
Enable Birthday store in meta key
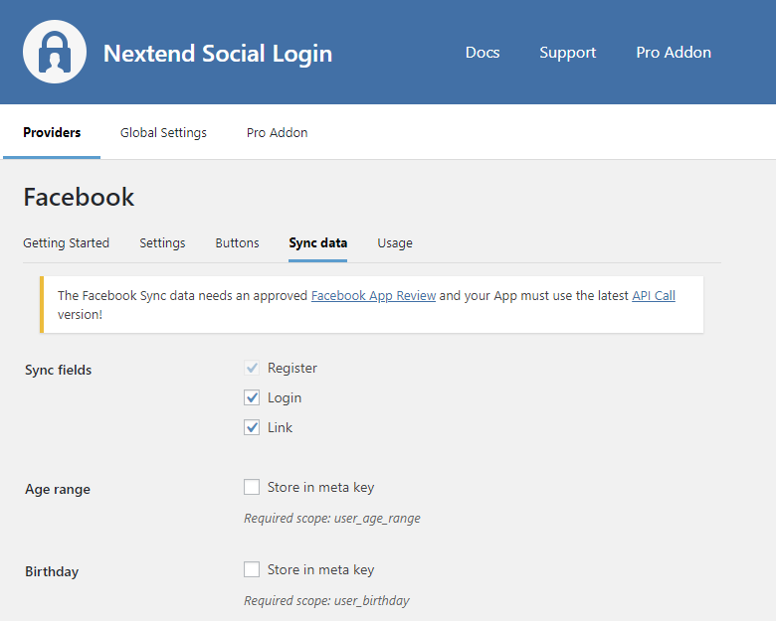[x=252, y=569]
